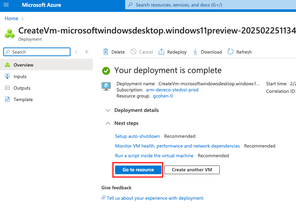Click the Deployment details heading
This screenshot has height=208, width=296.
pyautogui.click(x=136, y=110)
